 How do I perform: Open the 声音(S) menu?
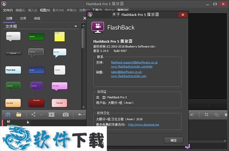click(72, 10)
